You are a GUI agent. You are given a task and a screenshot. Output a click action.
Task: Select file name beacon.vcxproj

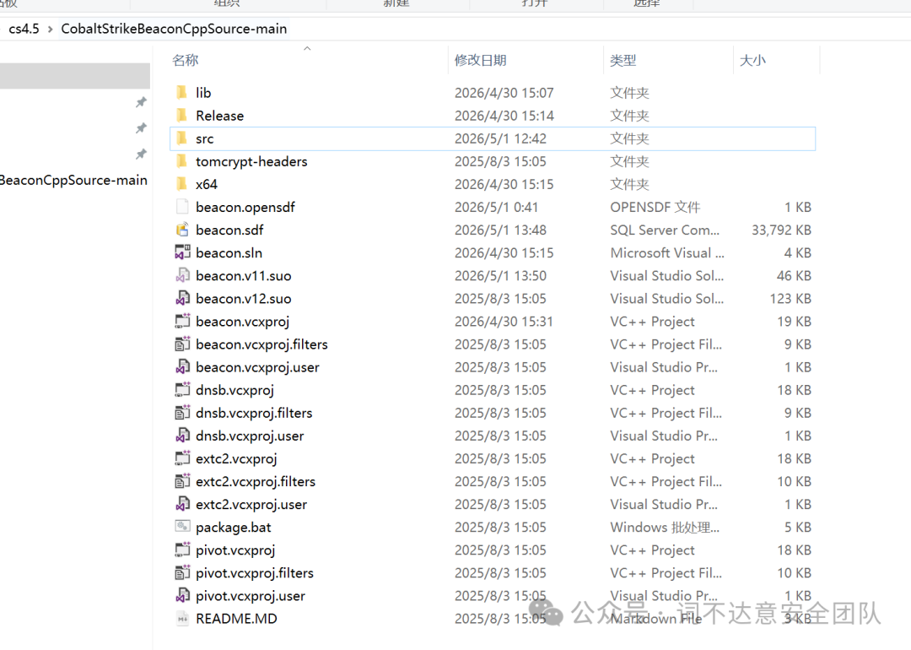click(242, 322)
